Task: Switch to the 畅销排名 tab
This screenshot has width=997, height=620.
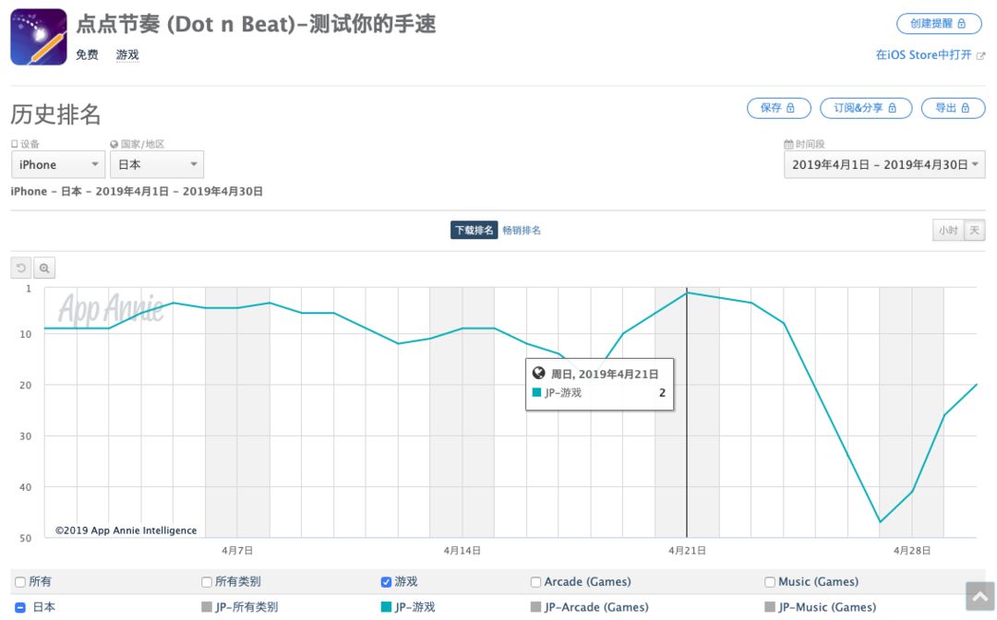Action: coord(522,230)
